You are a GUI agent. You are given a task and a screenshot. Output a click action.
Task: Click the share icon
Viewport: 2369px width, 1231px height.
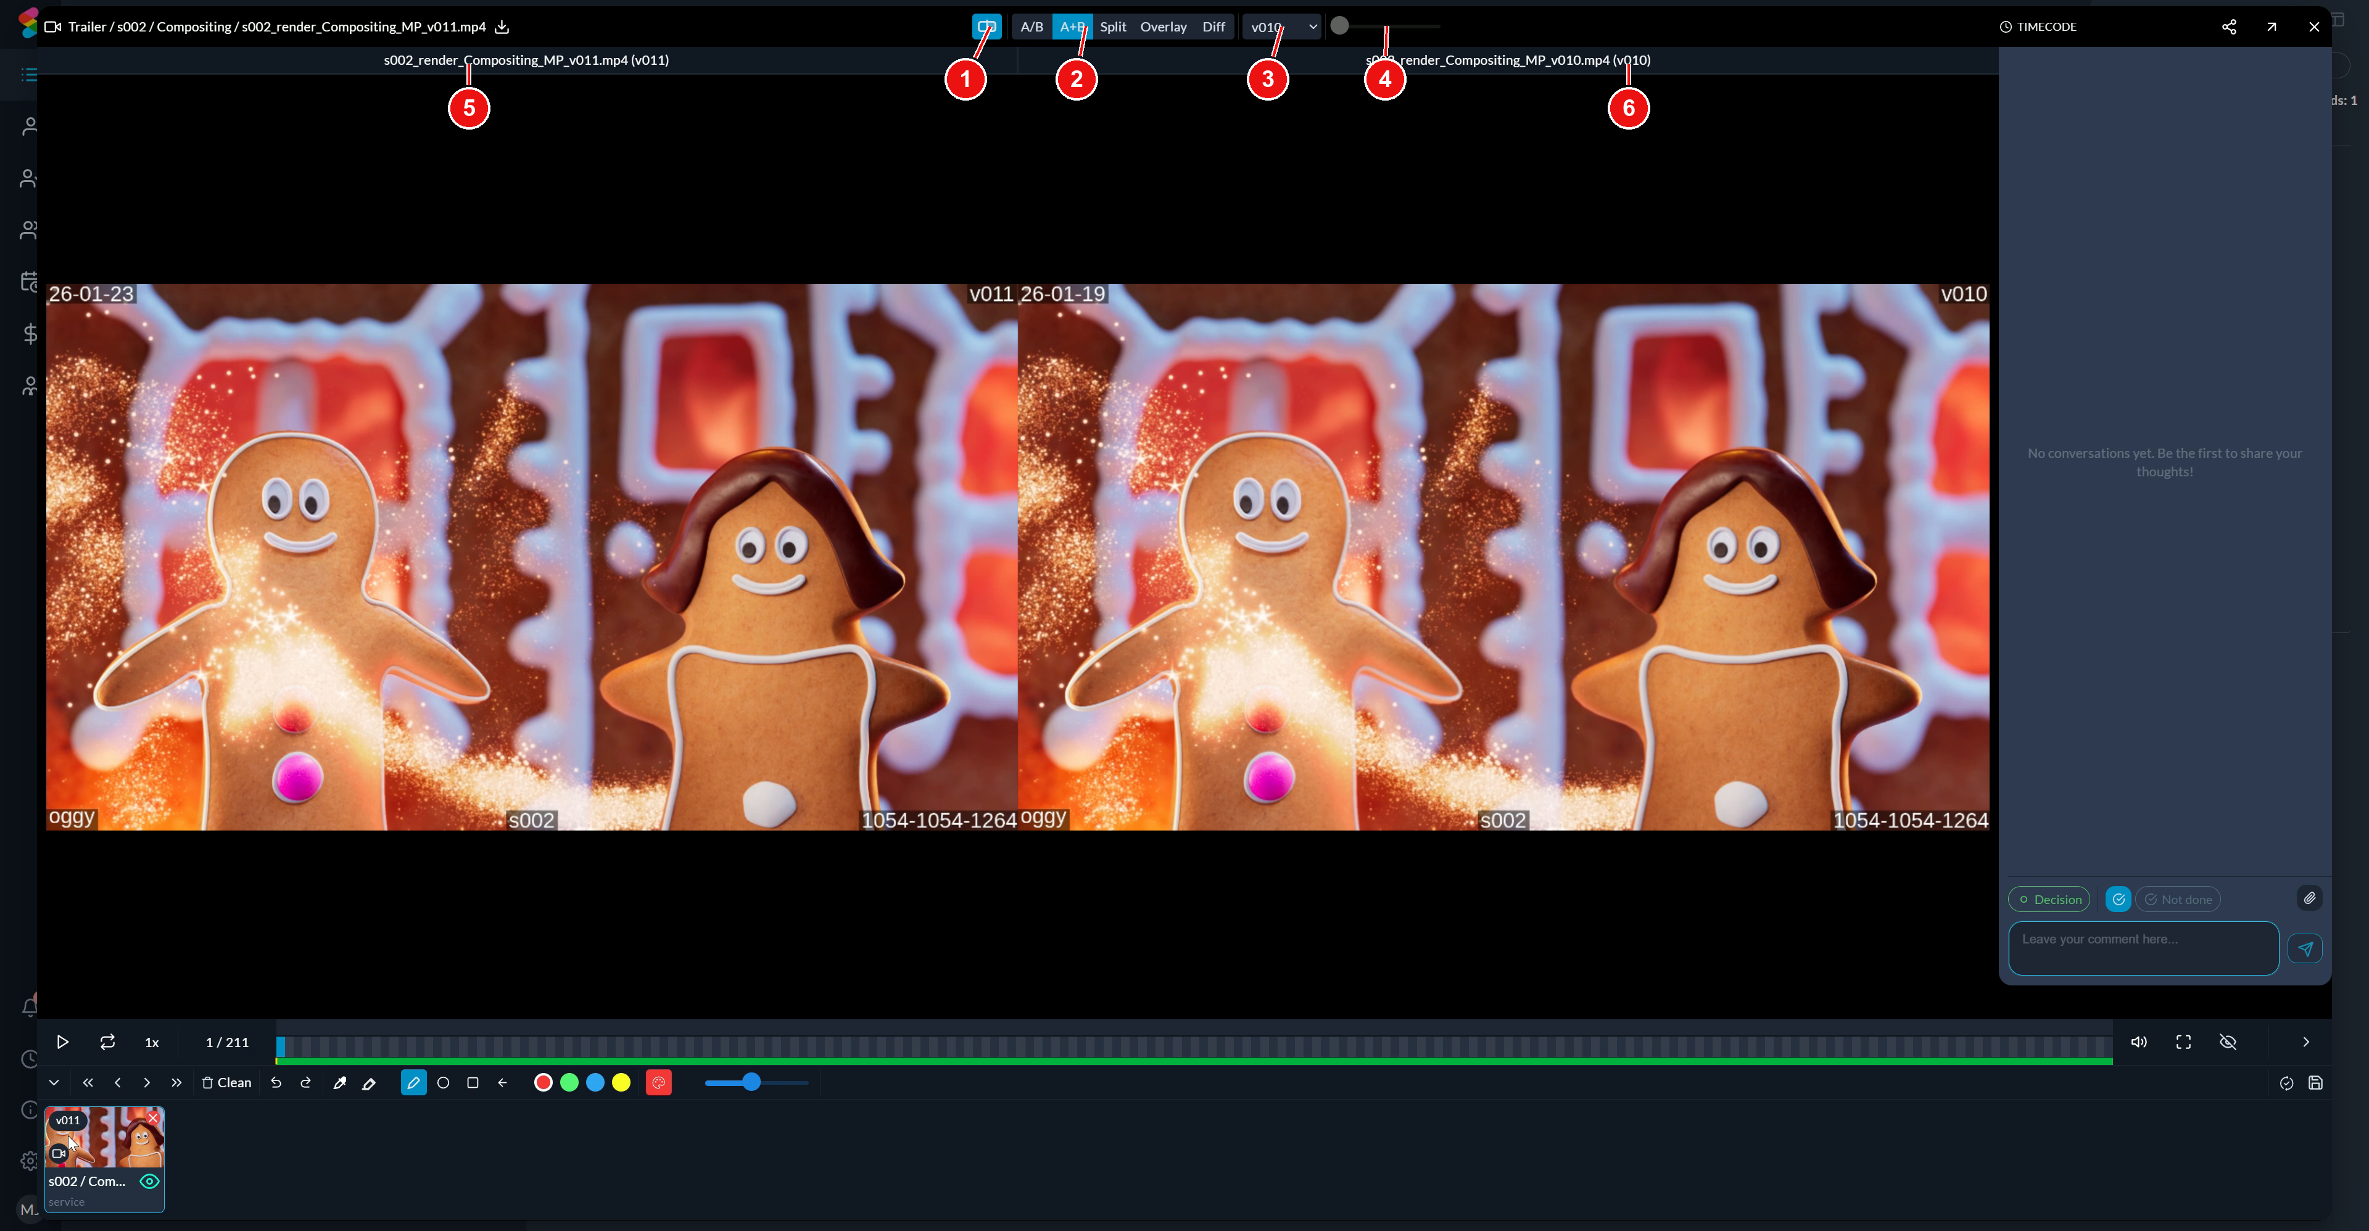(x=2229, y=27)
